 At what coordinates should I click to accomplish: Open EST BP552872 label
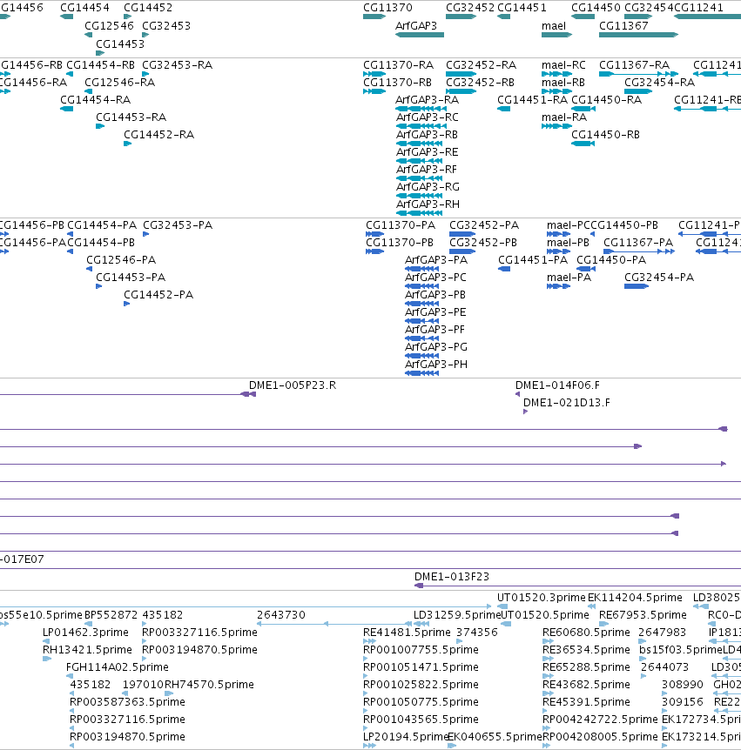click(111, 615)
